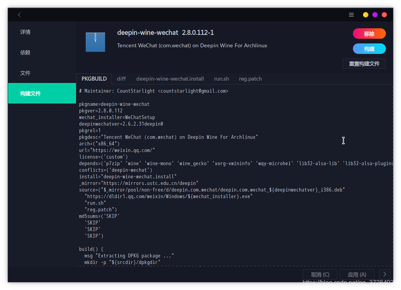Click the url="https://weixin.qq.com/" line

(x=117, y=150)
